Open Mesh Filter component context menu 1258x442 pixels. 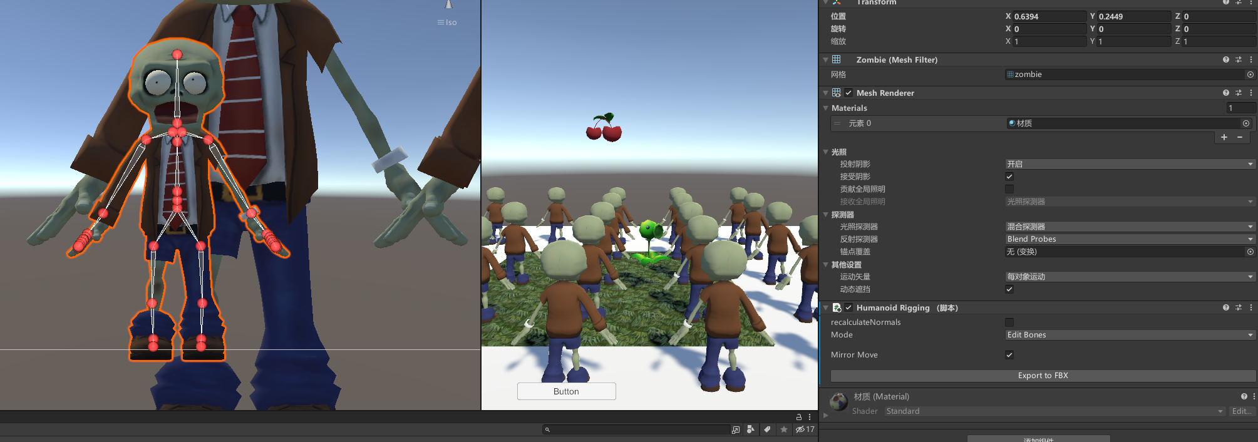(x=1251, y=59)
